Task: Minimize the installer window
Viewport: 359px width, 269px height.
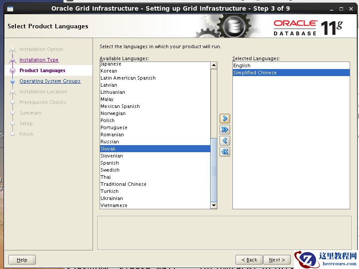Action: point(332,9)
